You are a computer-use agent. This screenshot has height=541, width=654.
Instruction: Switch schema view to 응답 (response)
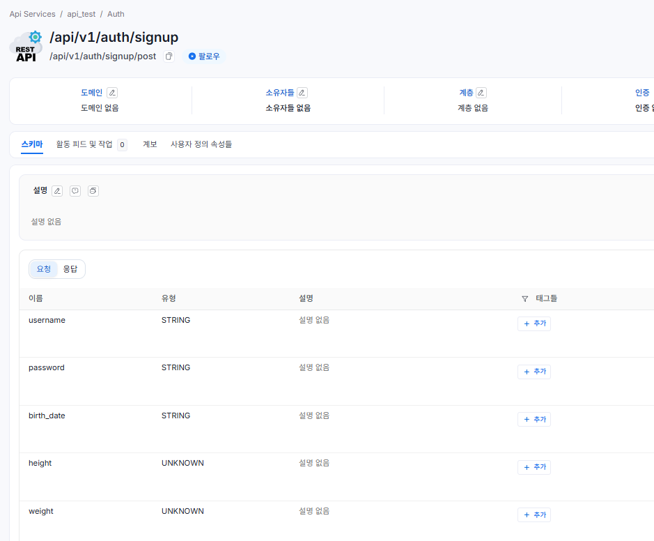click(70, 269)
